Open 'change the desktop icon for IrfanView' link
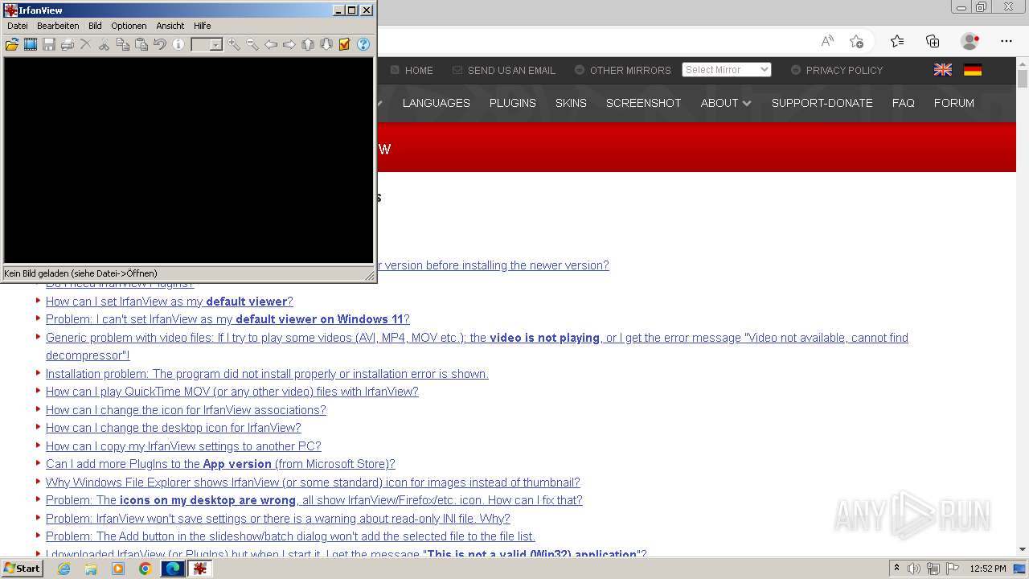This screenshot has height=579, width=1029. tap(174, 428)
